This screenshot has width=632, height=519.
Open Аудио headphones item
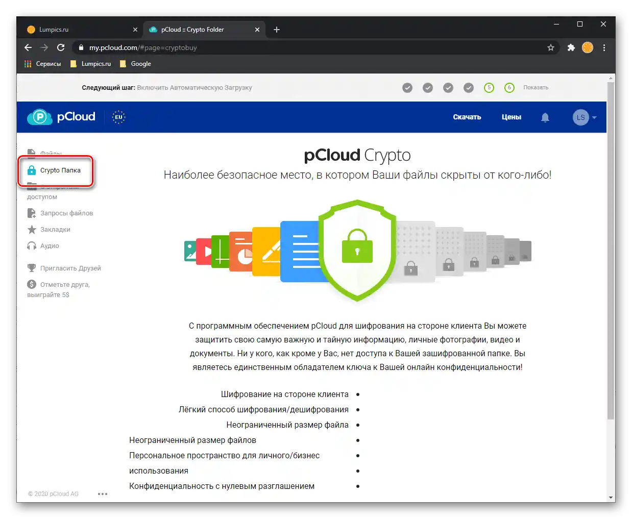(x=43, y=246)
